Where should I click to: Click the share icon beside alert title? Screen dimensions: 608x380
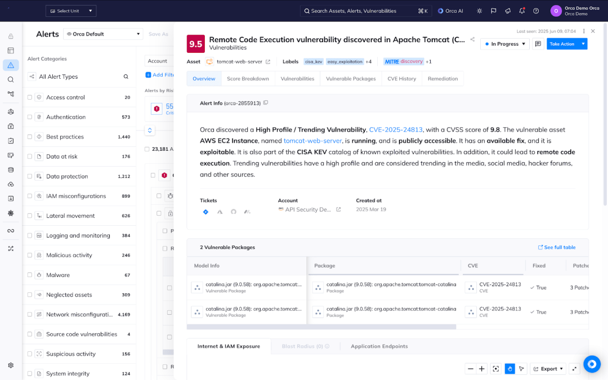(x=472, y=39)
